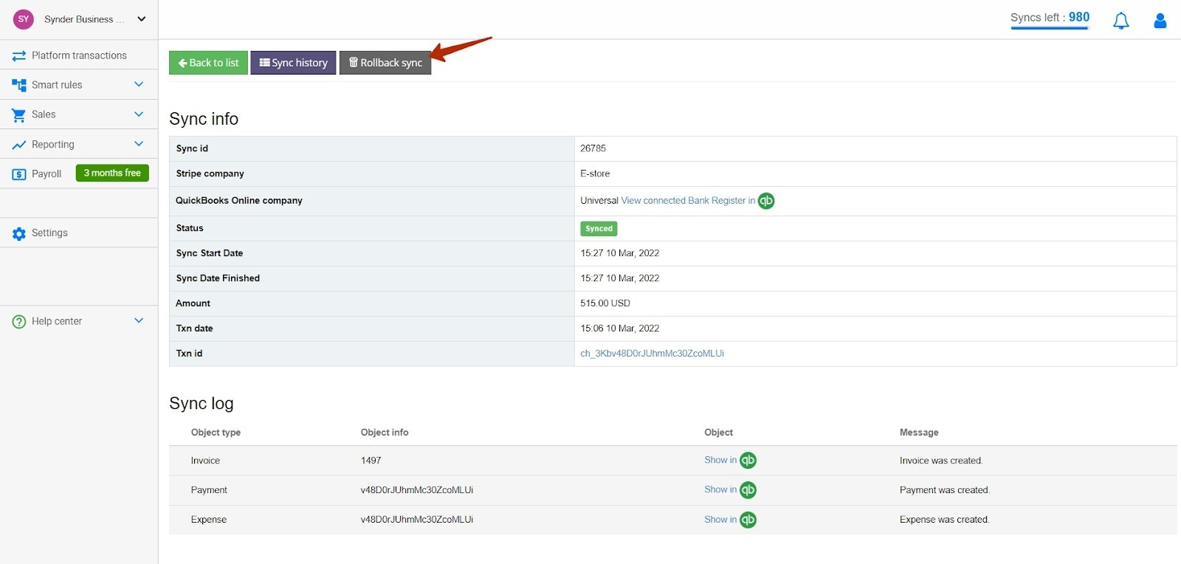Click the Syncs left 980 counter
Viewport: 1181px width, 564px height.
(1050, 18)
